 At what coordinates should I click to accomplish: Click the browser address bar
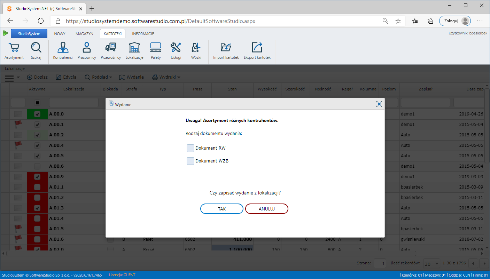click(216, 21)
